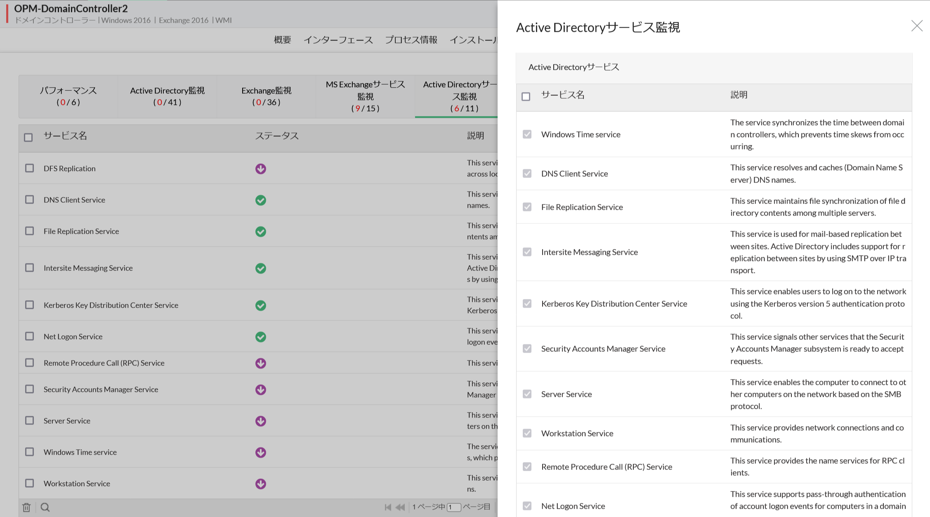Click the page number input field
The width and height of the screenshot is (930, 517).
[454, 507]
